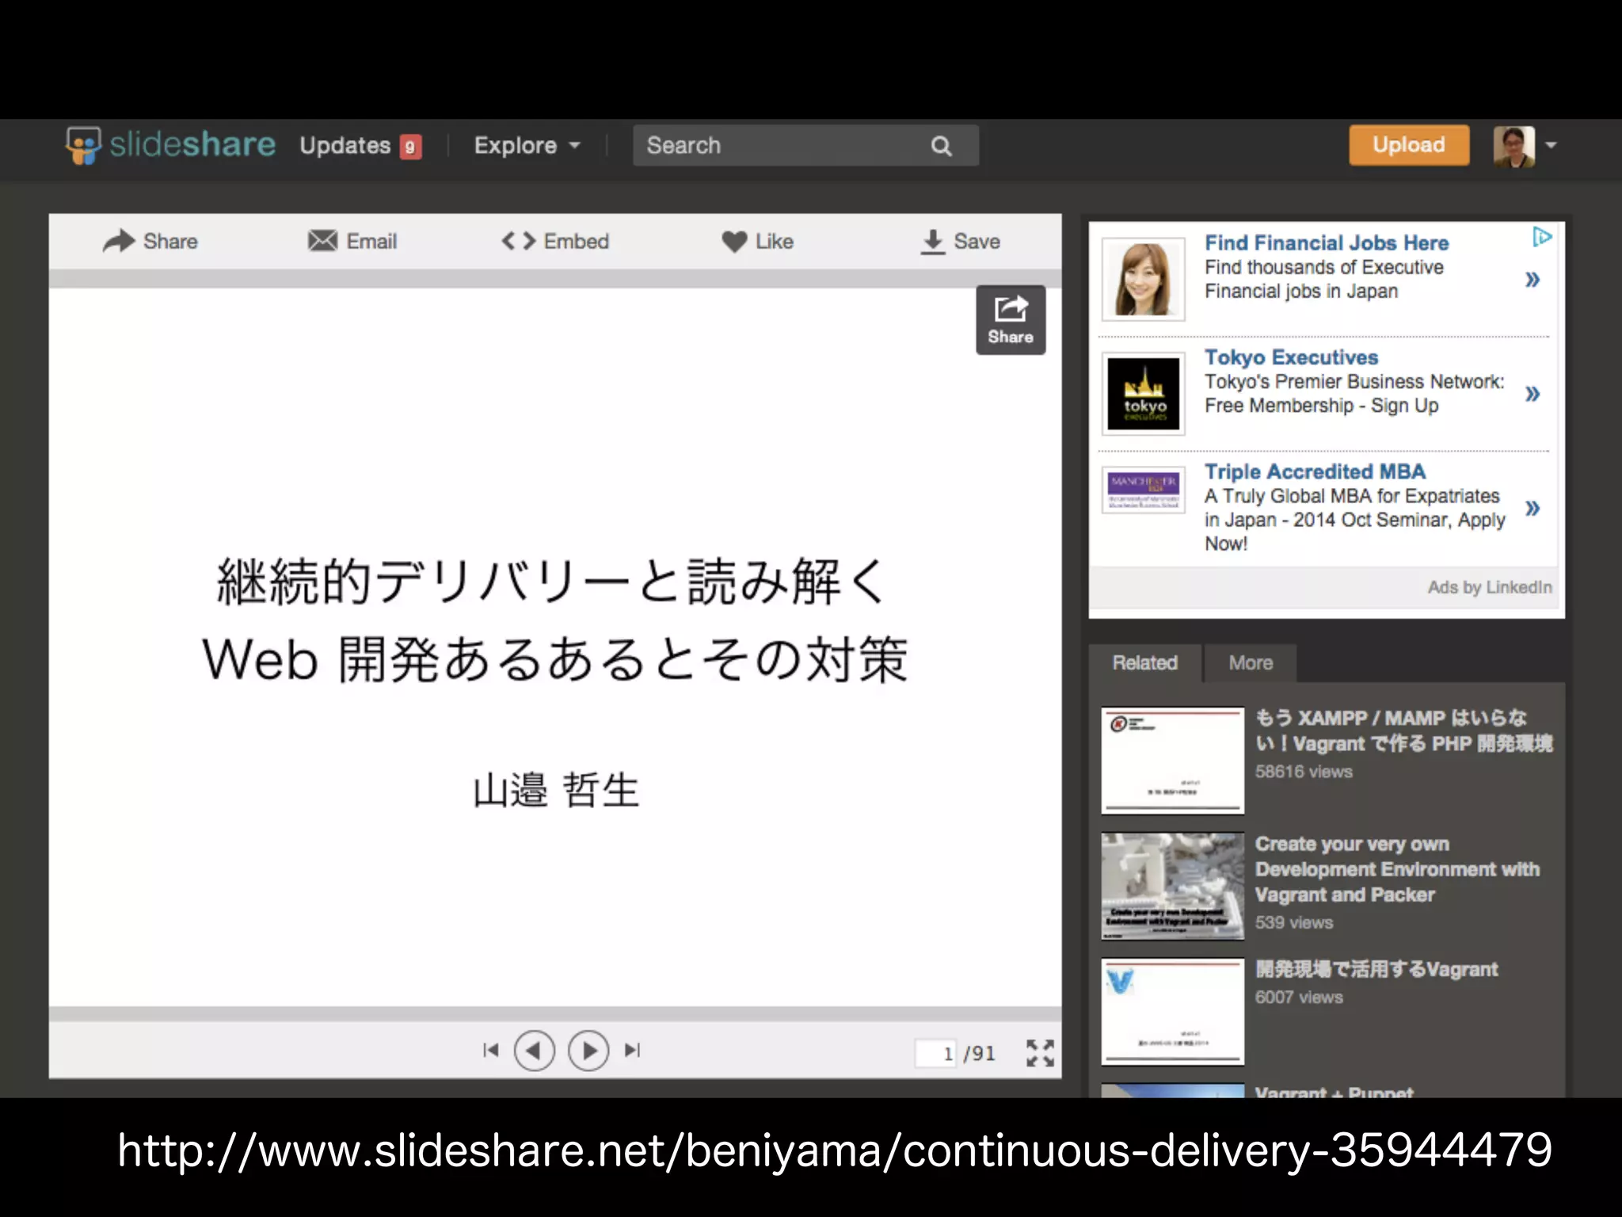The height and width of the screenshot is (1217, 1622).
Task: Click the slide number input box
Action: pyautogui.click(x=935, y=1053)
